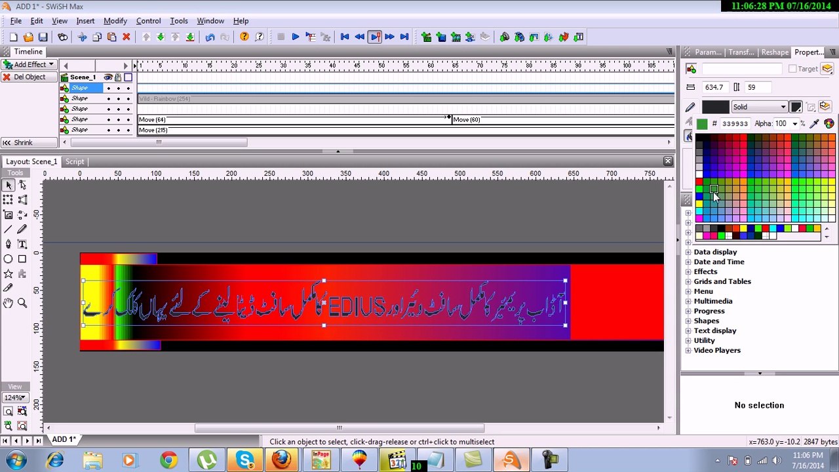Open the custom color wheel picker
The width and height of the screenshot is (839, 472).
[x=829, y=123]
